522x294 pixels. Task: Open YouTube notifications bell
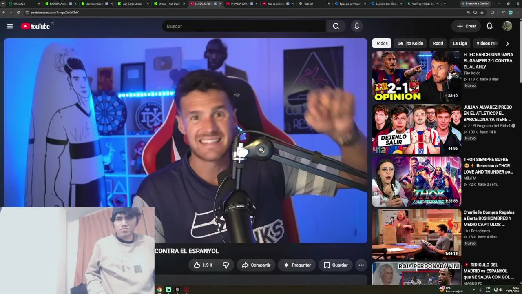(489, 26)
